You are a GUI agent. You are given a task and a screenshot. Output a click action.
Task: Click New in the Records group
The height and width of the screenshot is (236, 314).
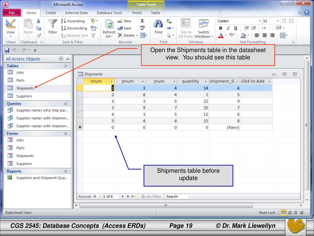coord(124,21)
